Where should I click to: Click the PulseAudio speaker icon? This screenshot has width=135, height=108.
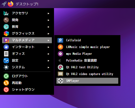coord(60,60)
